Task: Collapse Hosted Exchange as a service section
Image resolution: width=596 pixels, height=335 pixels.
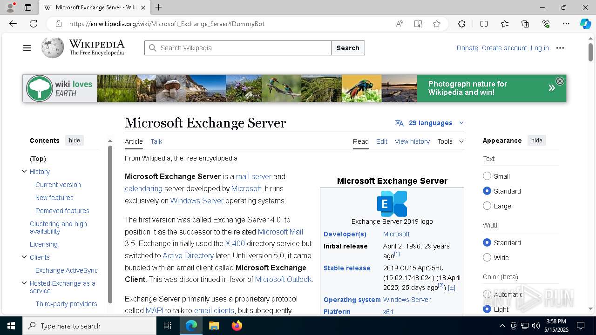Action: [24, 283]
